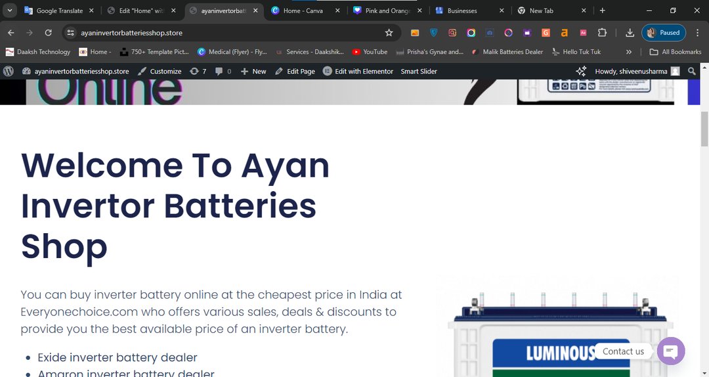Viewport: 709px width, 377px height.
Task: Open the Chrome three-dot menu
Action: 697,33
